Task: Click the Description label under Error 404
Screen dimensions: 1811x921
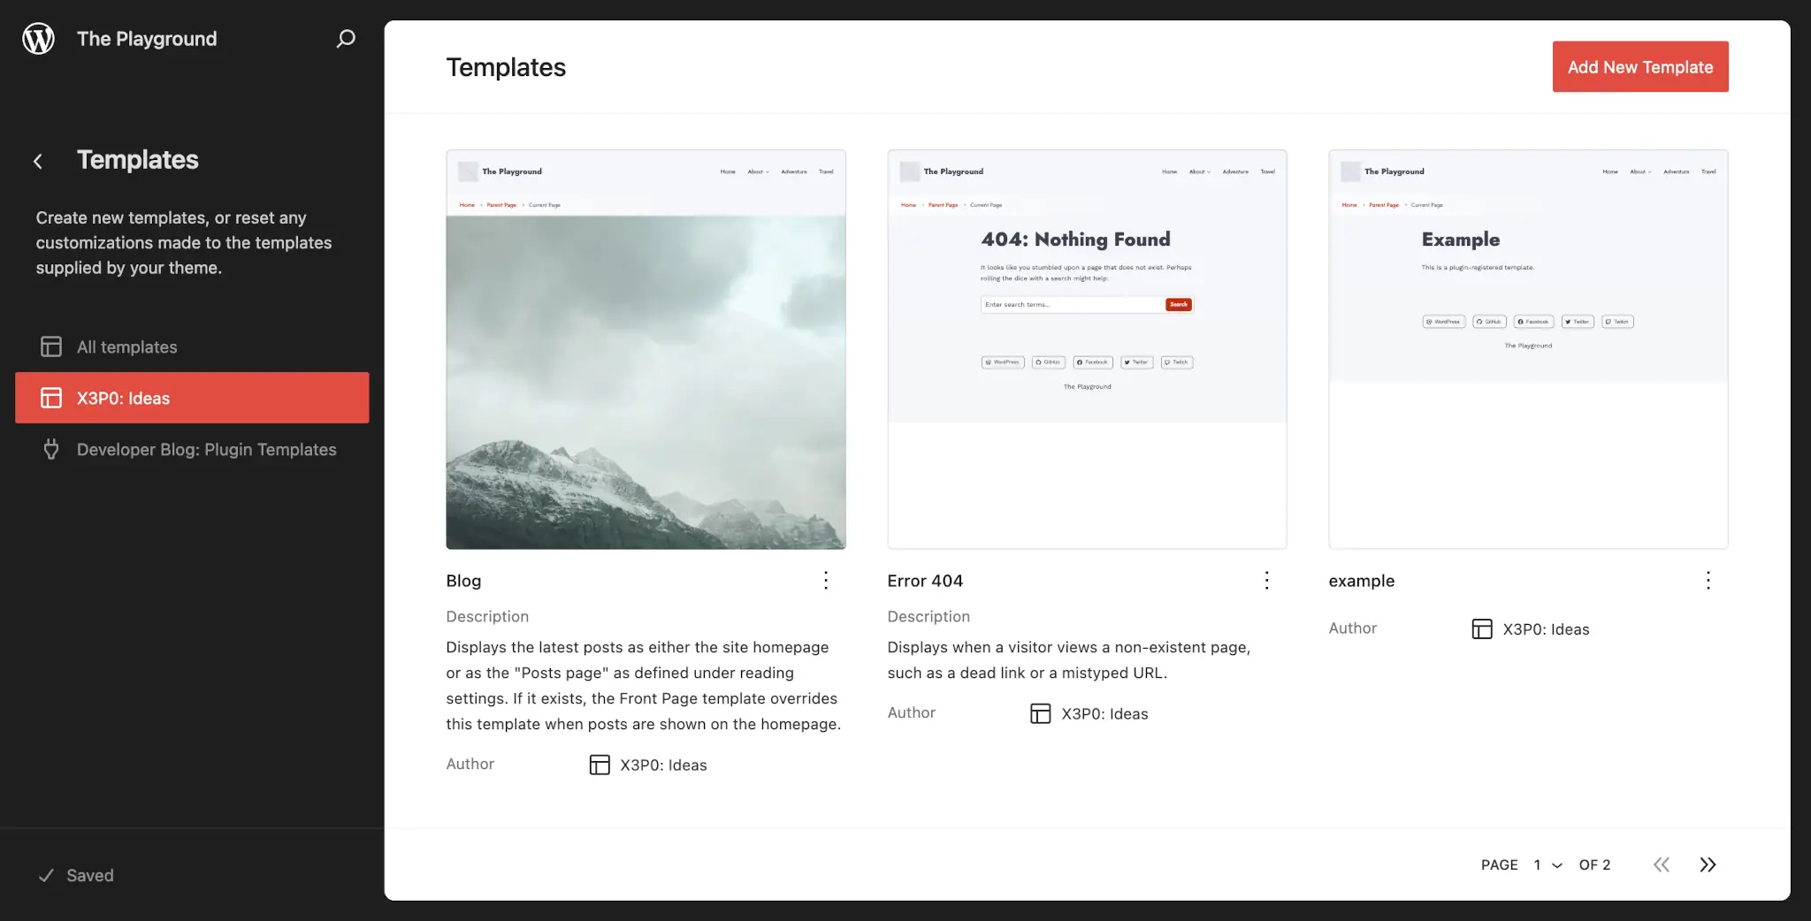Action: pyautogui.click(x=928, y=616)
